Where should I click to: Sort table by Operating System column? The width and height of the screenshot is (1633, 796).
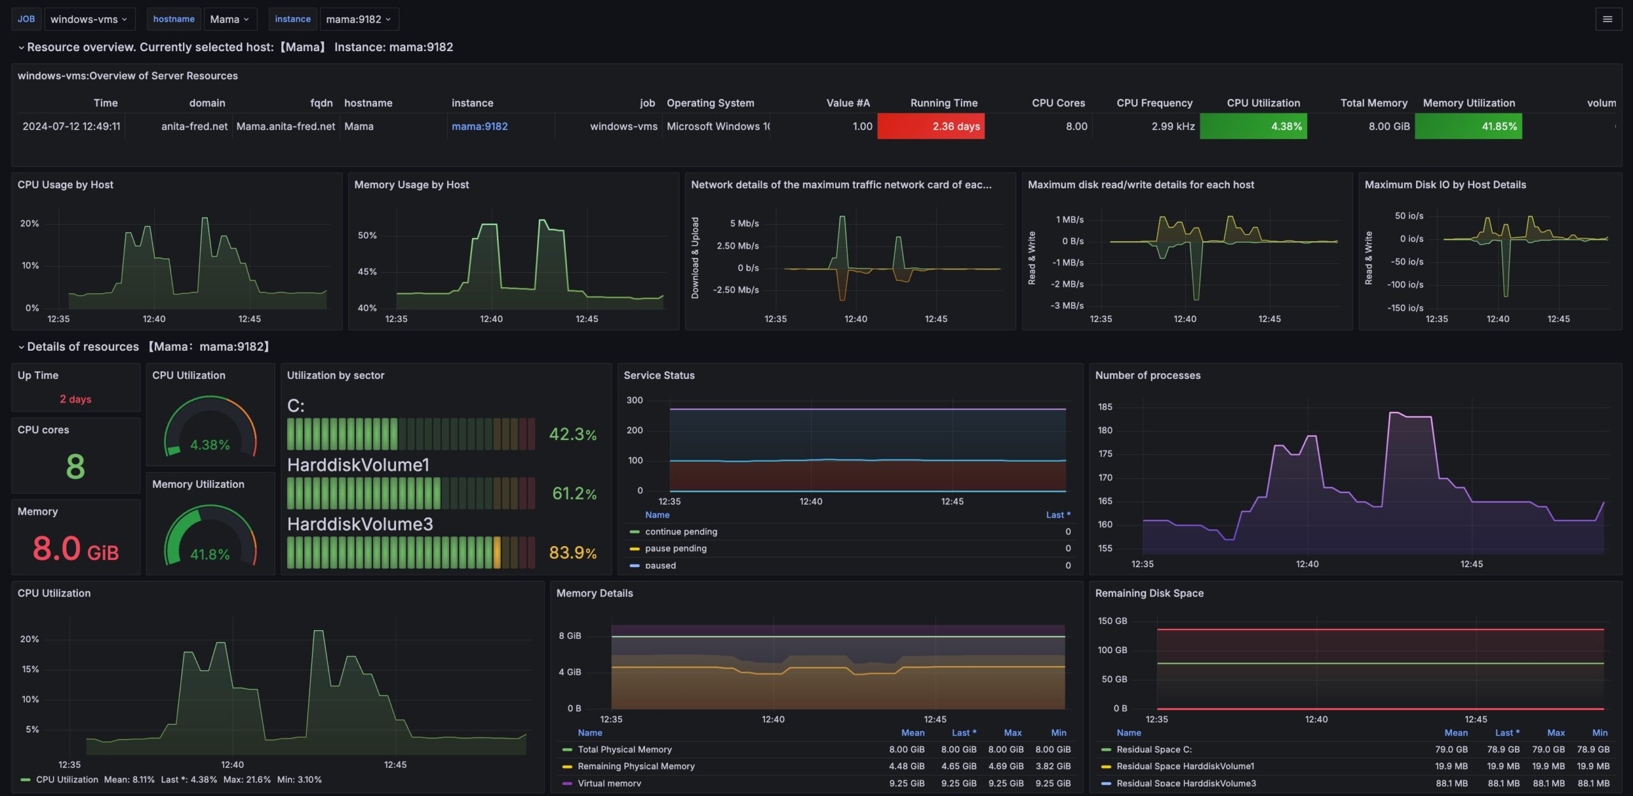click(710, 103)
